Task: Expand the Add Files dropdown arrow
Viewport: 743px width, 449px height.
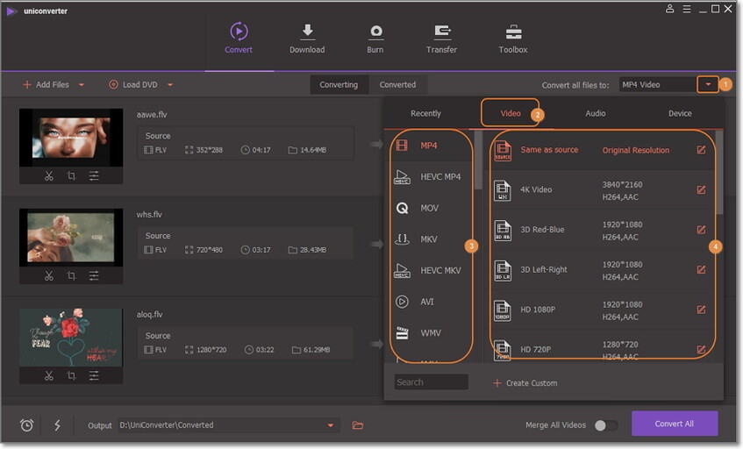Action: pos(82,85)
